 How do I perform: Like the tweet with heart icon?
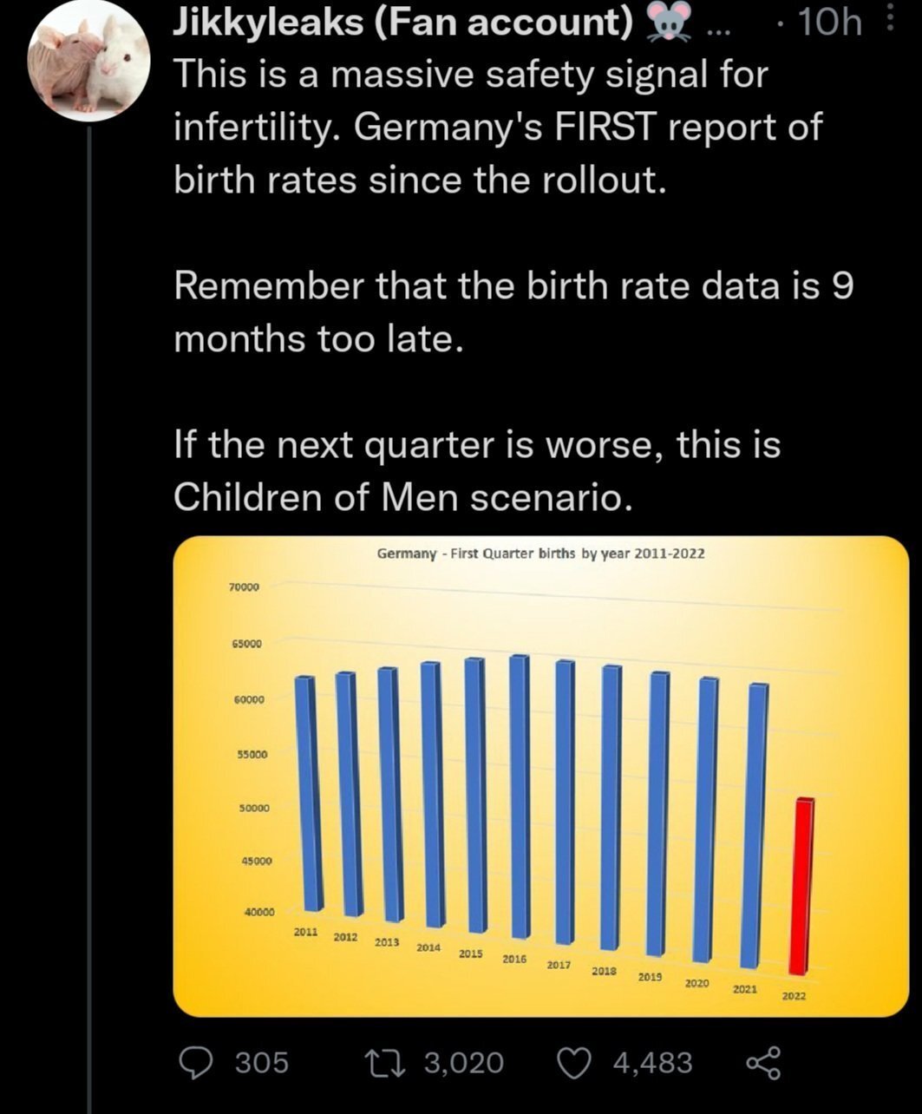[x=575, y=1063]
